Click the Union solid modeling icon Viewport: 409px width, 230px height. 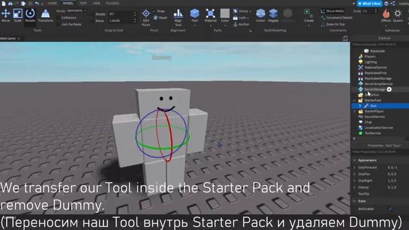pyautogui.click(x=260, y=13)
